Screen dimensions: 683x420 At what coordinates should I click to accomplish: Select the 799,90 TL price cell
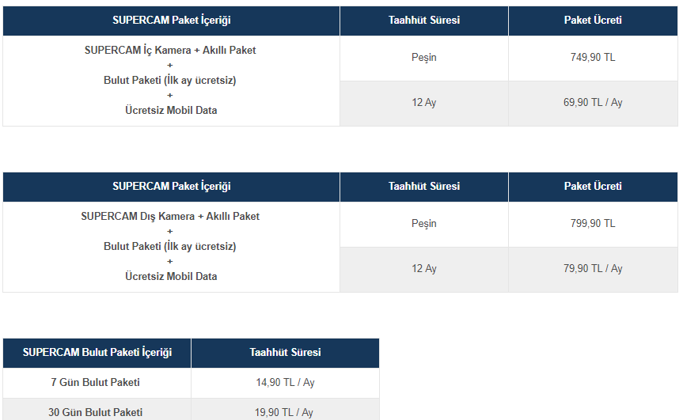click(593, 224)
